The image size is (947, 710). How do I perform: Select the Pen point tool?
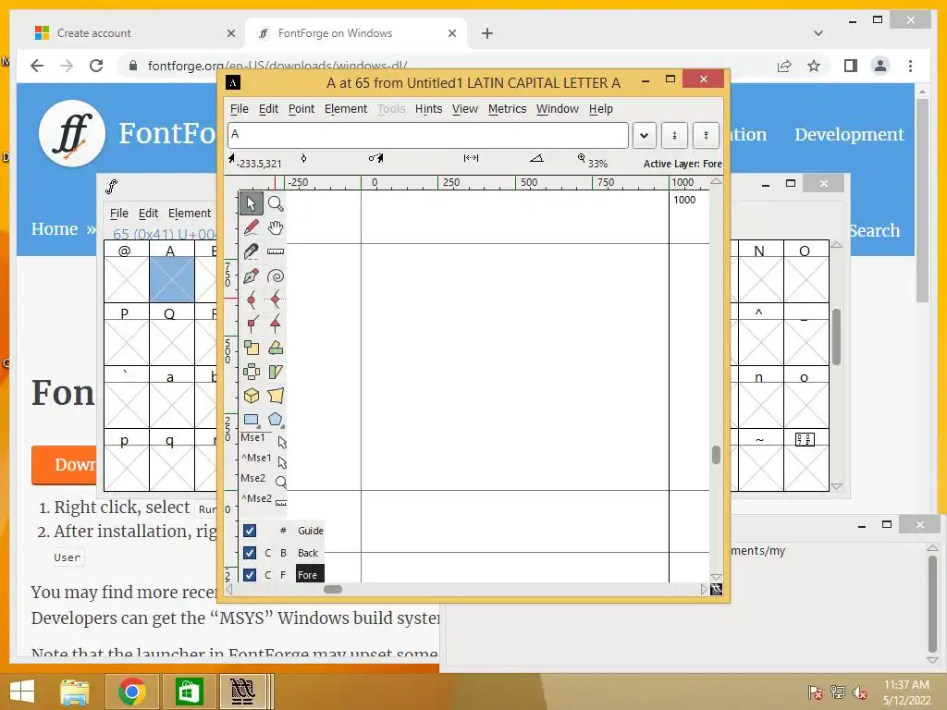(252, 275)
